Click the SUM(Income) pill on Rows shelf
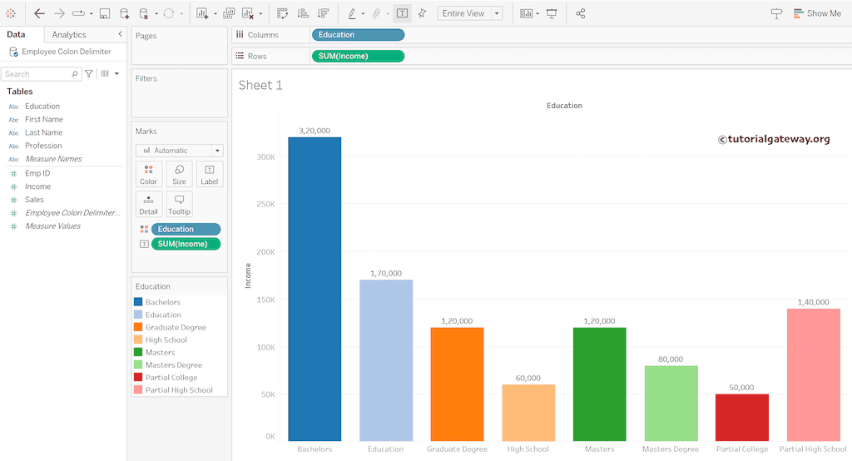The width and height of the screenshot is (852, 461). 358,56
